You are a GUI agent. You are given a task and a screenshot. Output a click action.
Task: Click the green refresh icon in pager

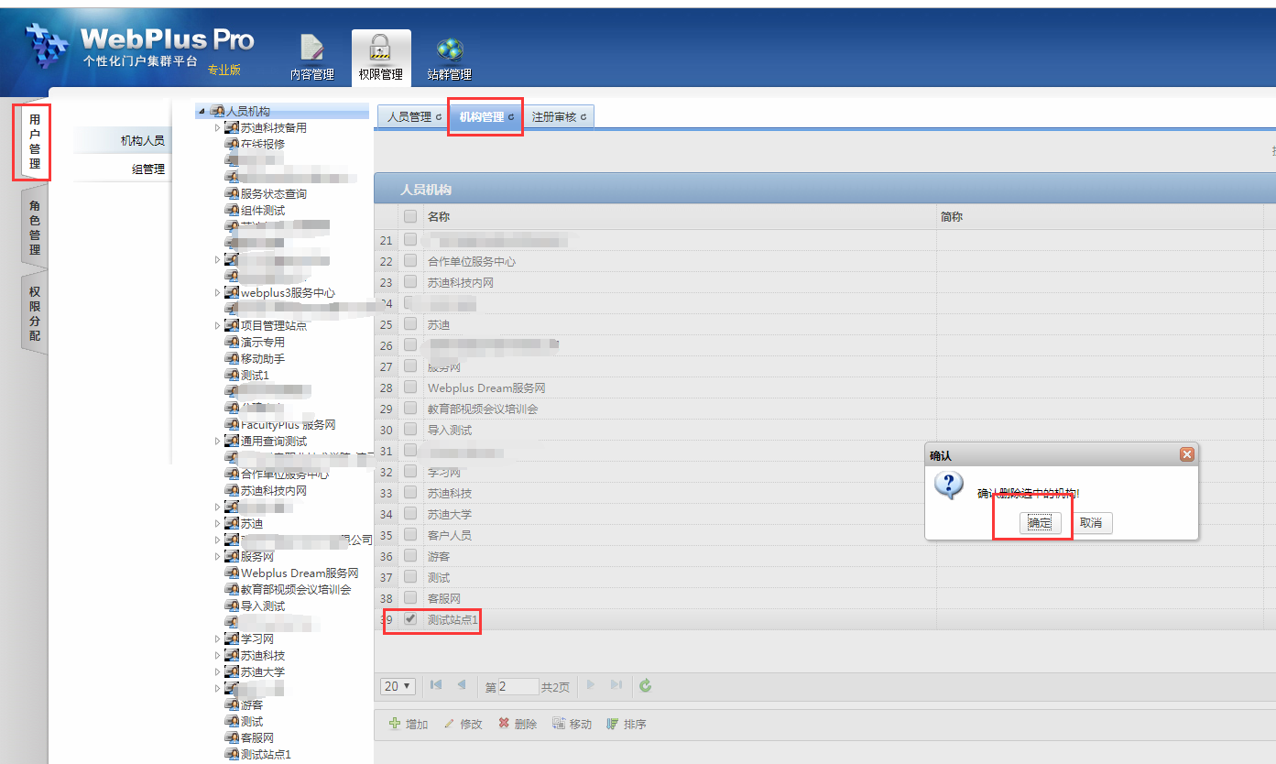click(x=646, y=685)
